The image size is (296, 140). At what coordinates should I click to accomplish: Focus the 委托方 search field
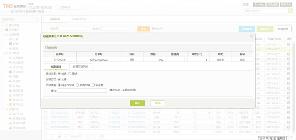coord(115,29)
